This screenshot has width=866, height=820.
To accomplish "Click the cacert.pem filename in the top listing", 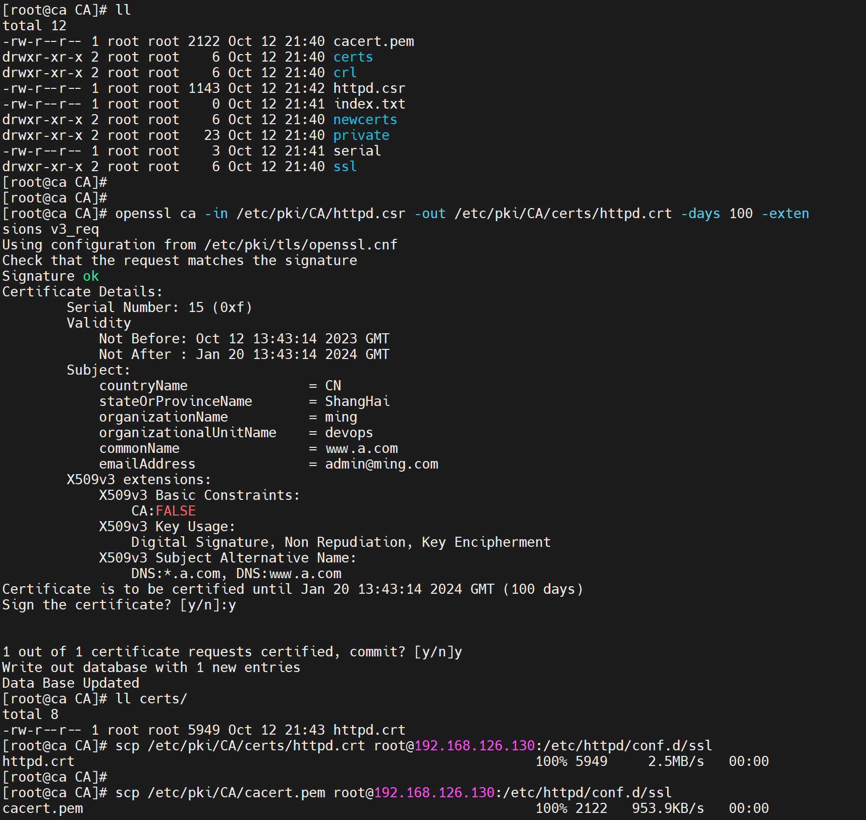I will [x=373, y=41].
